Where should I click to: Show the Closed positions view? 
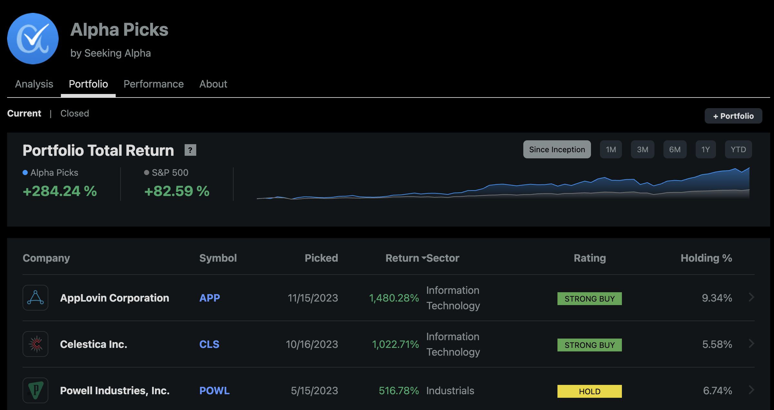coord(74,113)
